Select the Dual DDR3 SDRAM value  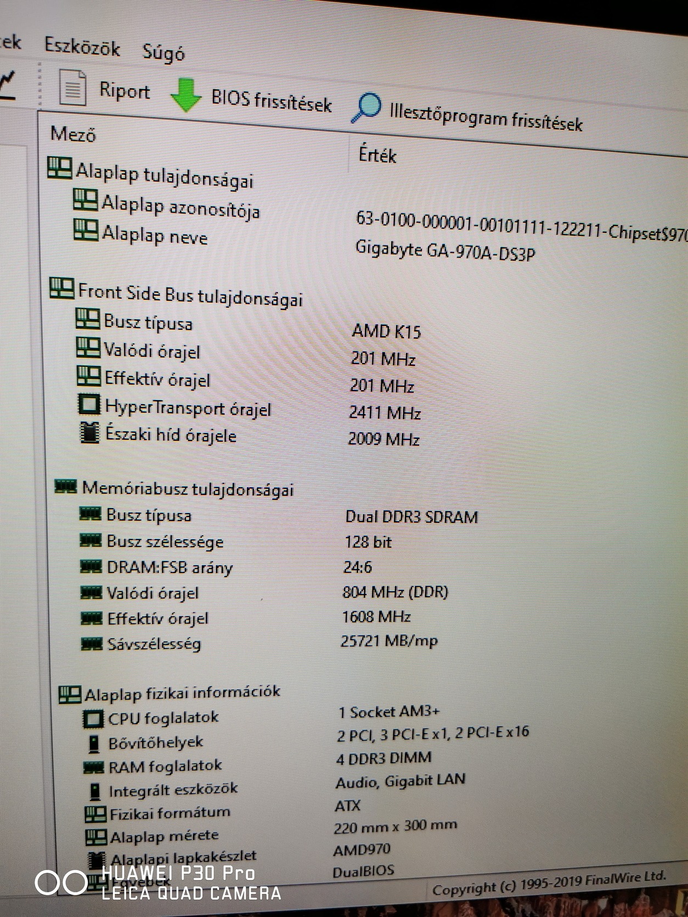click(x=411, y=517)
